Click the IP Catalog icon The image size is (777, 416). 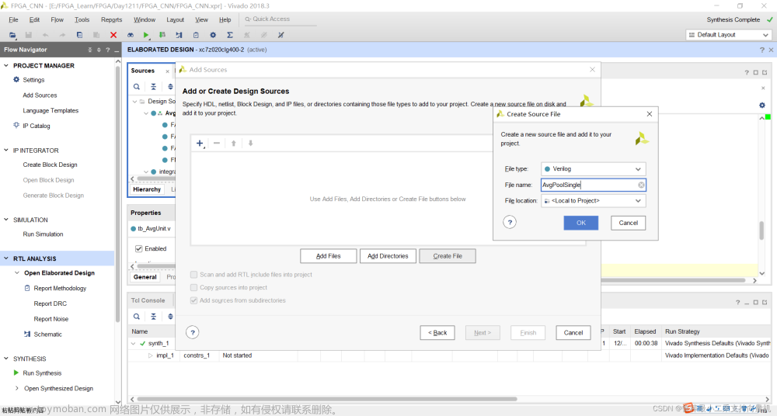coord(16,125)
